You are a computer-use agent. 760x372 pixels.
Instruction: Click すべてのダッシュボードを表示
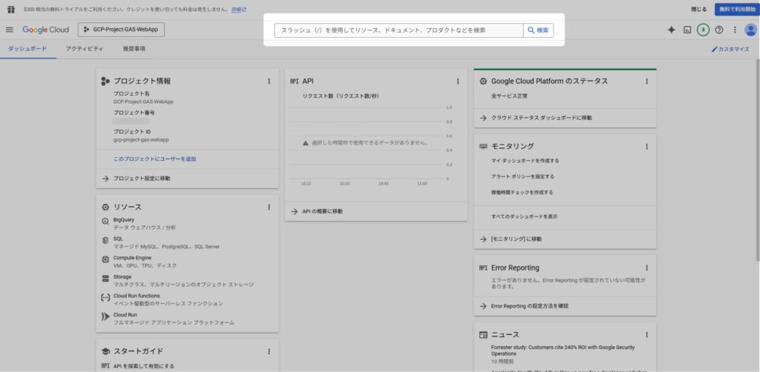[x=524, y=216]
